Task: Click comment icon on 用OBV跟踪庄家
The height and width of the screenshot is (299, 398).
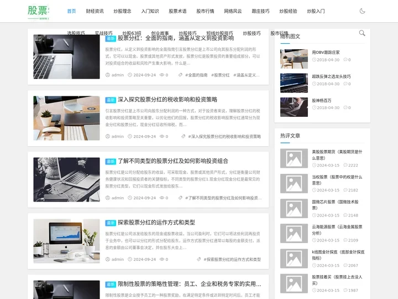Action: click(345, 60)
